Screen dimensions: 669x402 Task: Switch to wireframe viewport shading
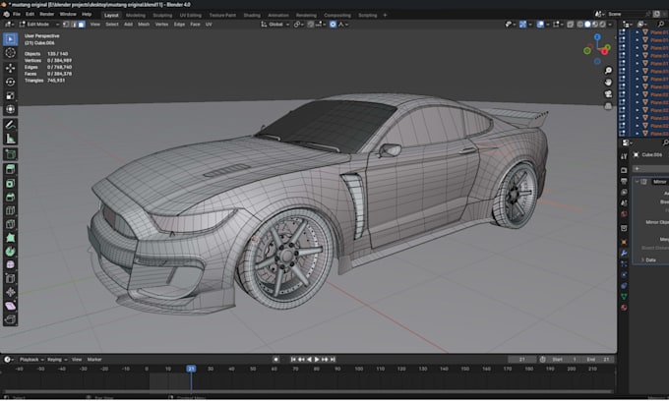click(580, 25)
